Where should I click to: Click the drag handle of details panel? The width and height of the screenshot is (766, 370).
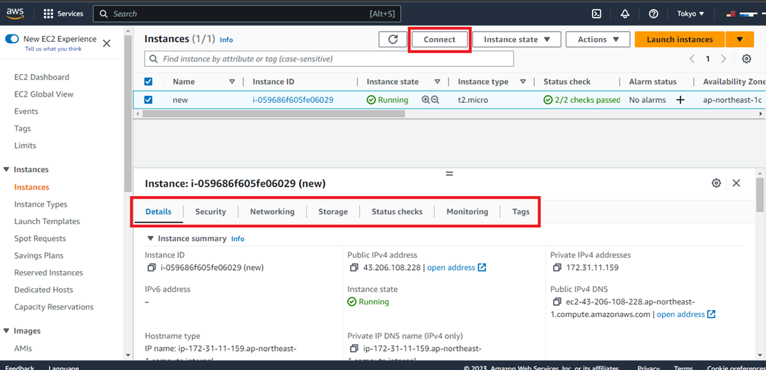click(449, 173)
